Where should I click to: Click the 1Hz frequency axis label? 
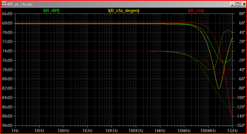tap(15, 131)
